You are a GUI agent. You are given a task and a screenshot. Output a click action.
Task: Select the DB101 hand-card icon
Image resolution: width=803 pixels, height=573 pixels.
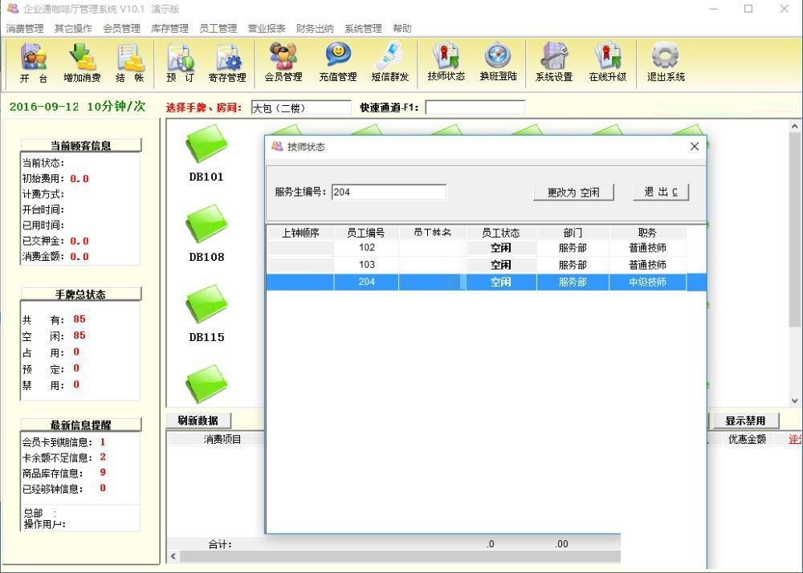[x=206, y=149]
